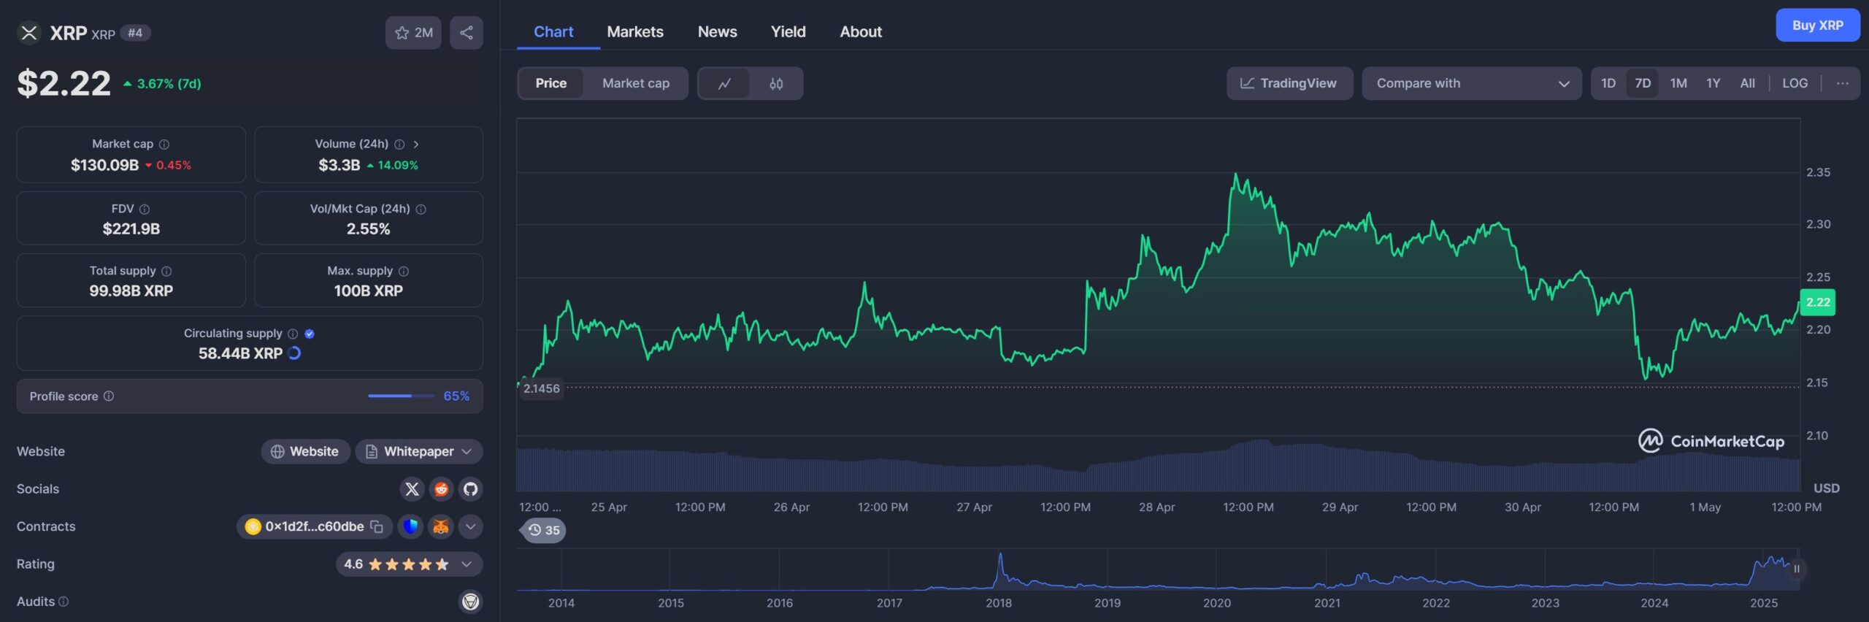Open Compare with dropdown
The width and height of the screenshot is (1869, 622).
click(x=1472, y=84)
